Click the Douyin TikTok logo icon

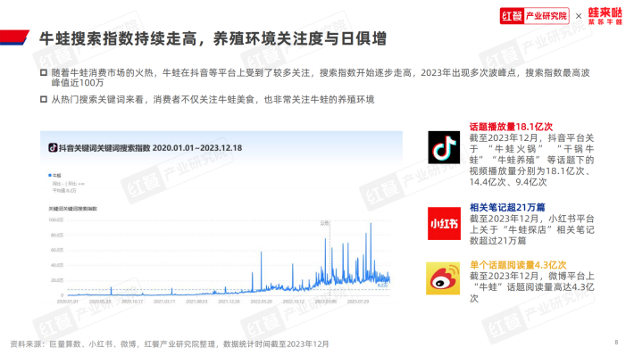coord(444,147)
